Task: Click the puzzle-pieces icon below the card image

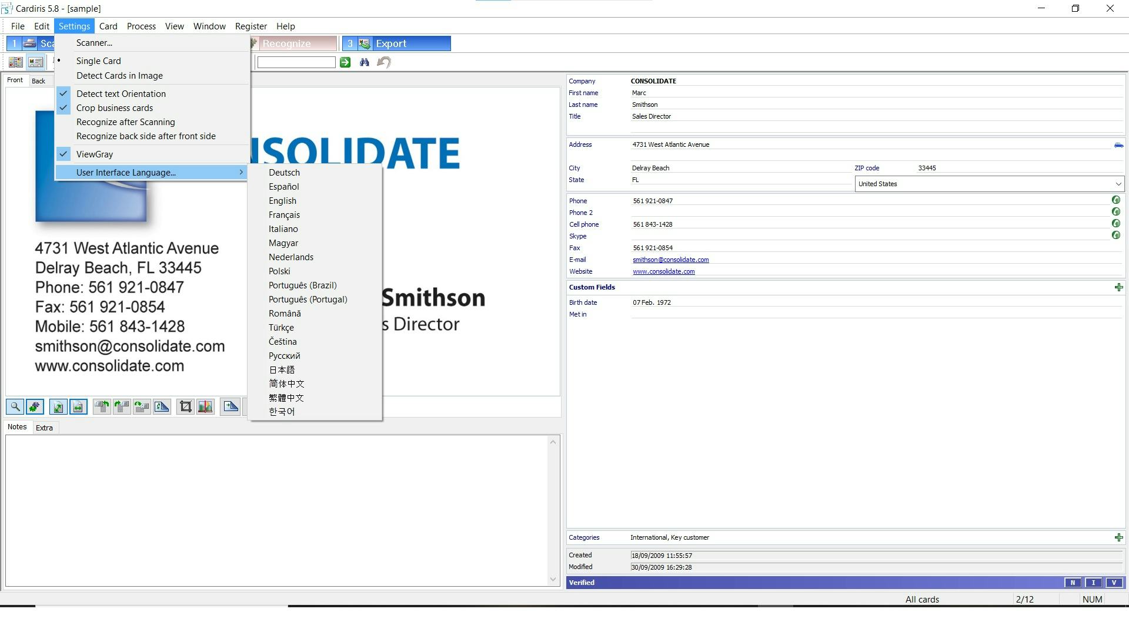Action: pos(35,406)
